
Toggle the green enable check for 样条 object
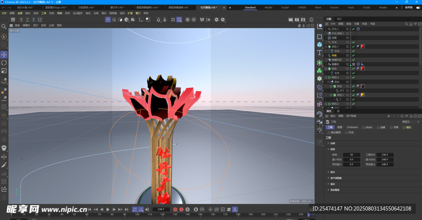[x=353, y=55]
